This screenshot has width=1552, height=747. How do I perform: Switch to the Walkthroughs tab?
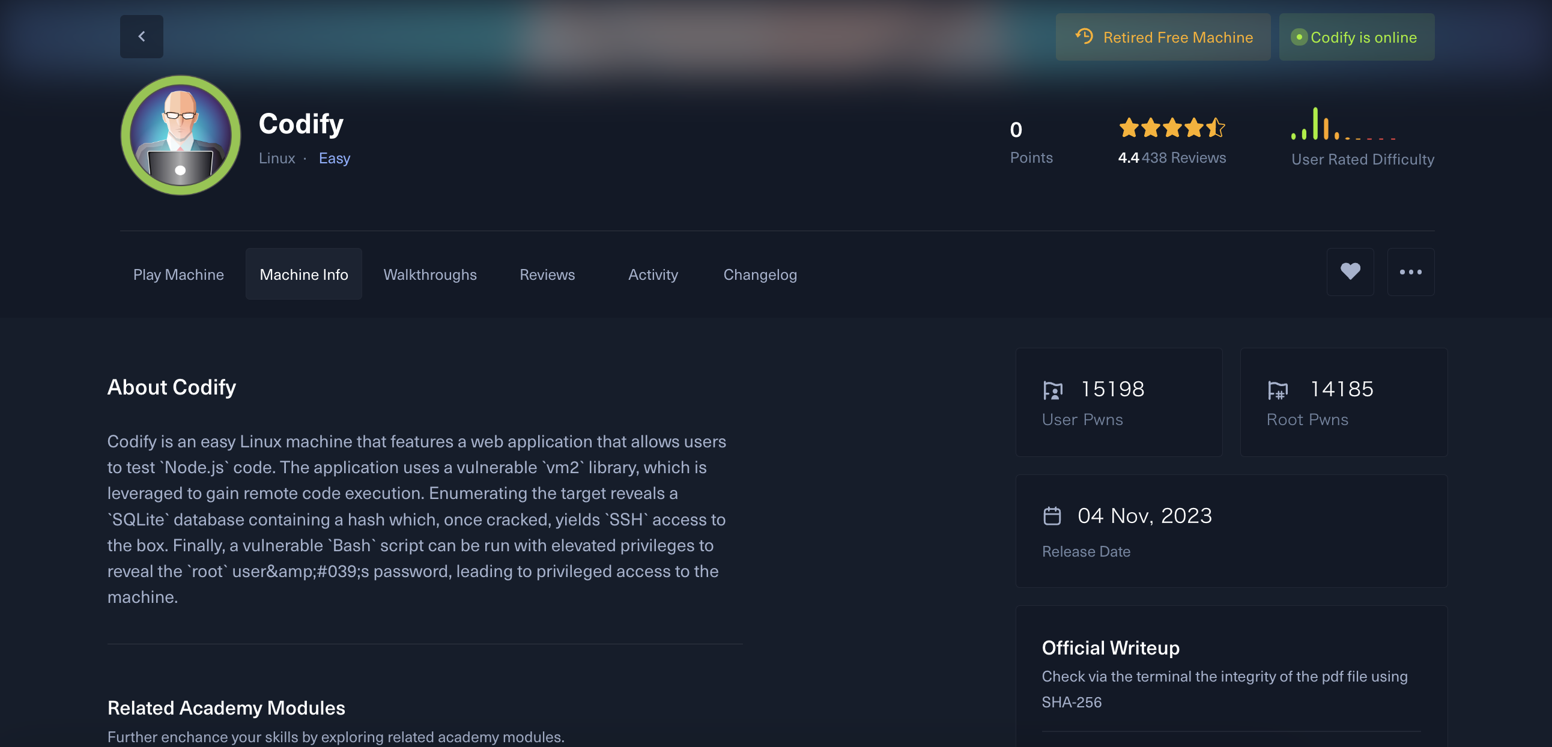430,274
